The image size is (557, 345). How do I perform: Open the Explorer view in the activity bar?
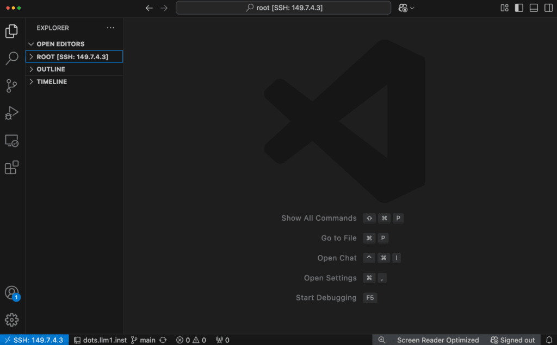11,31
